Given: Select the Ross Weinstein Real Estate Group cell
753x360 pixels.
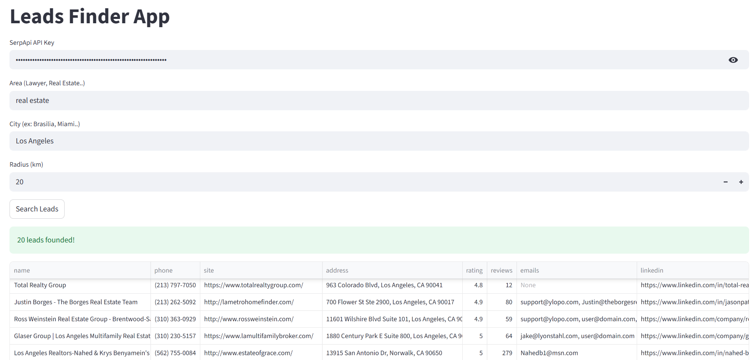Looking at the screenshot, I should coord(80,319).
